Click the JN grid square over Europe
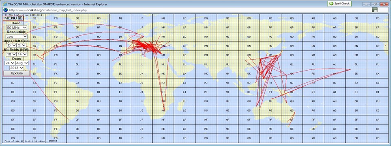Viewport: 391px width, 146px height. (x=142, y=46)
